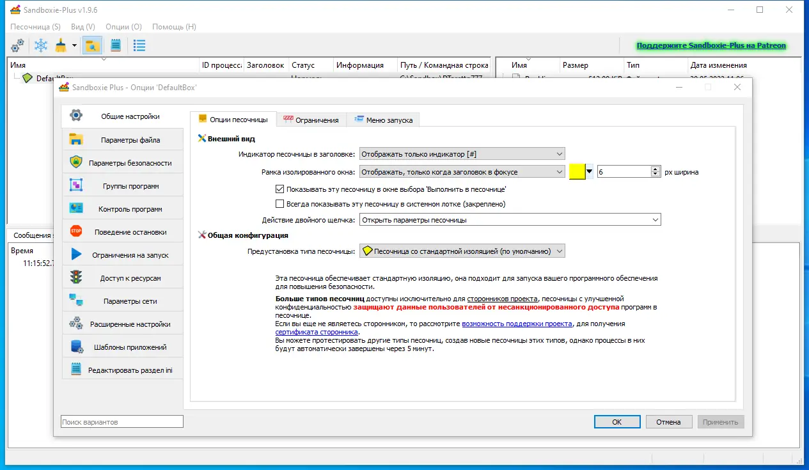
Task: Sort by Заголовок column header
Action: tap(265, 65)
